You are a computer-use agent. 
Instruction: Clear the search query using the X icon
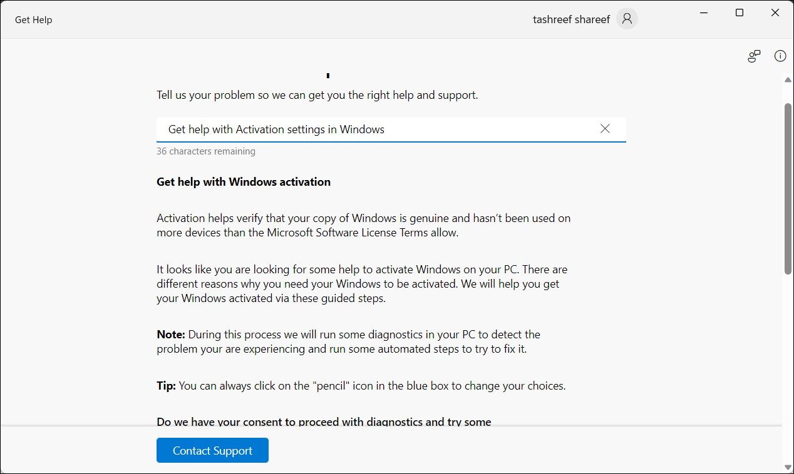pos(604,129)
